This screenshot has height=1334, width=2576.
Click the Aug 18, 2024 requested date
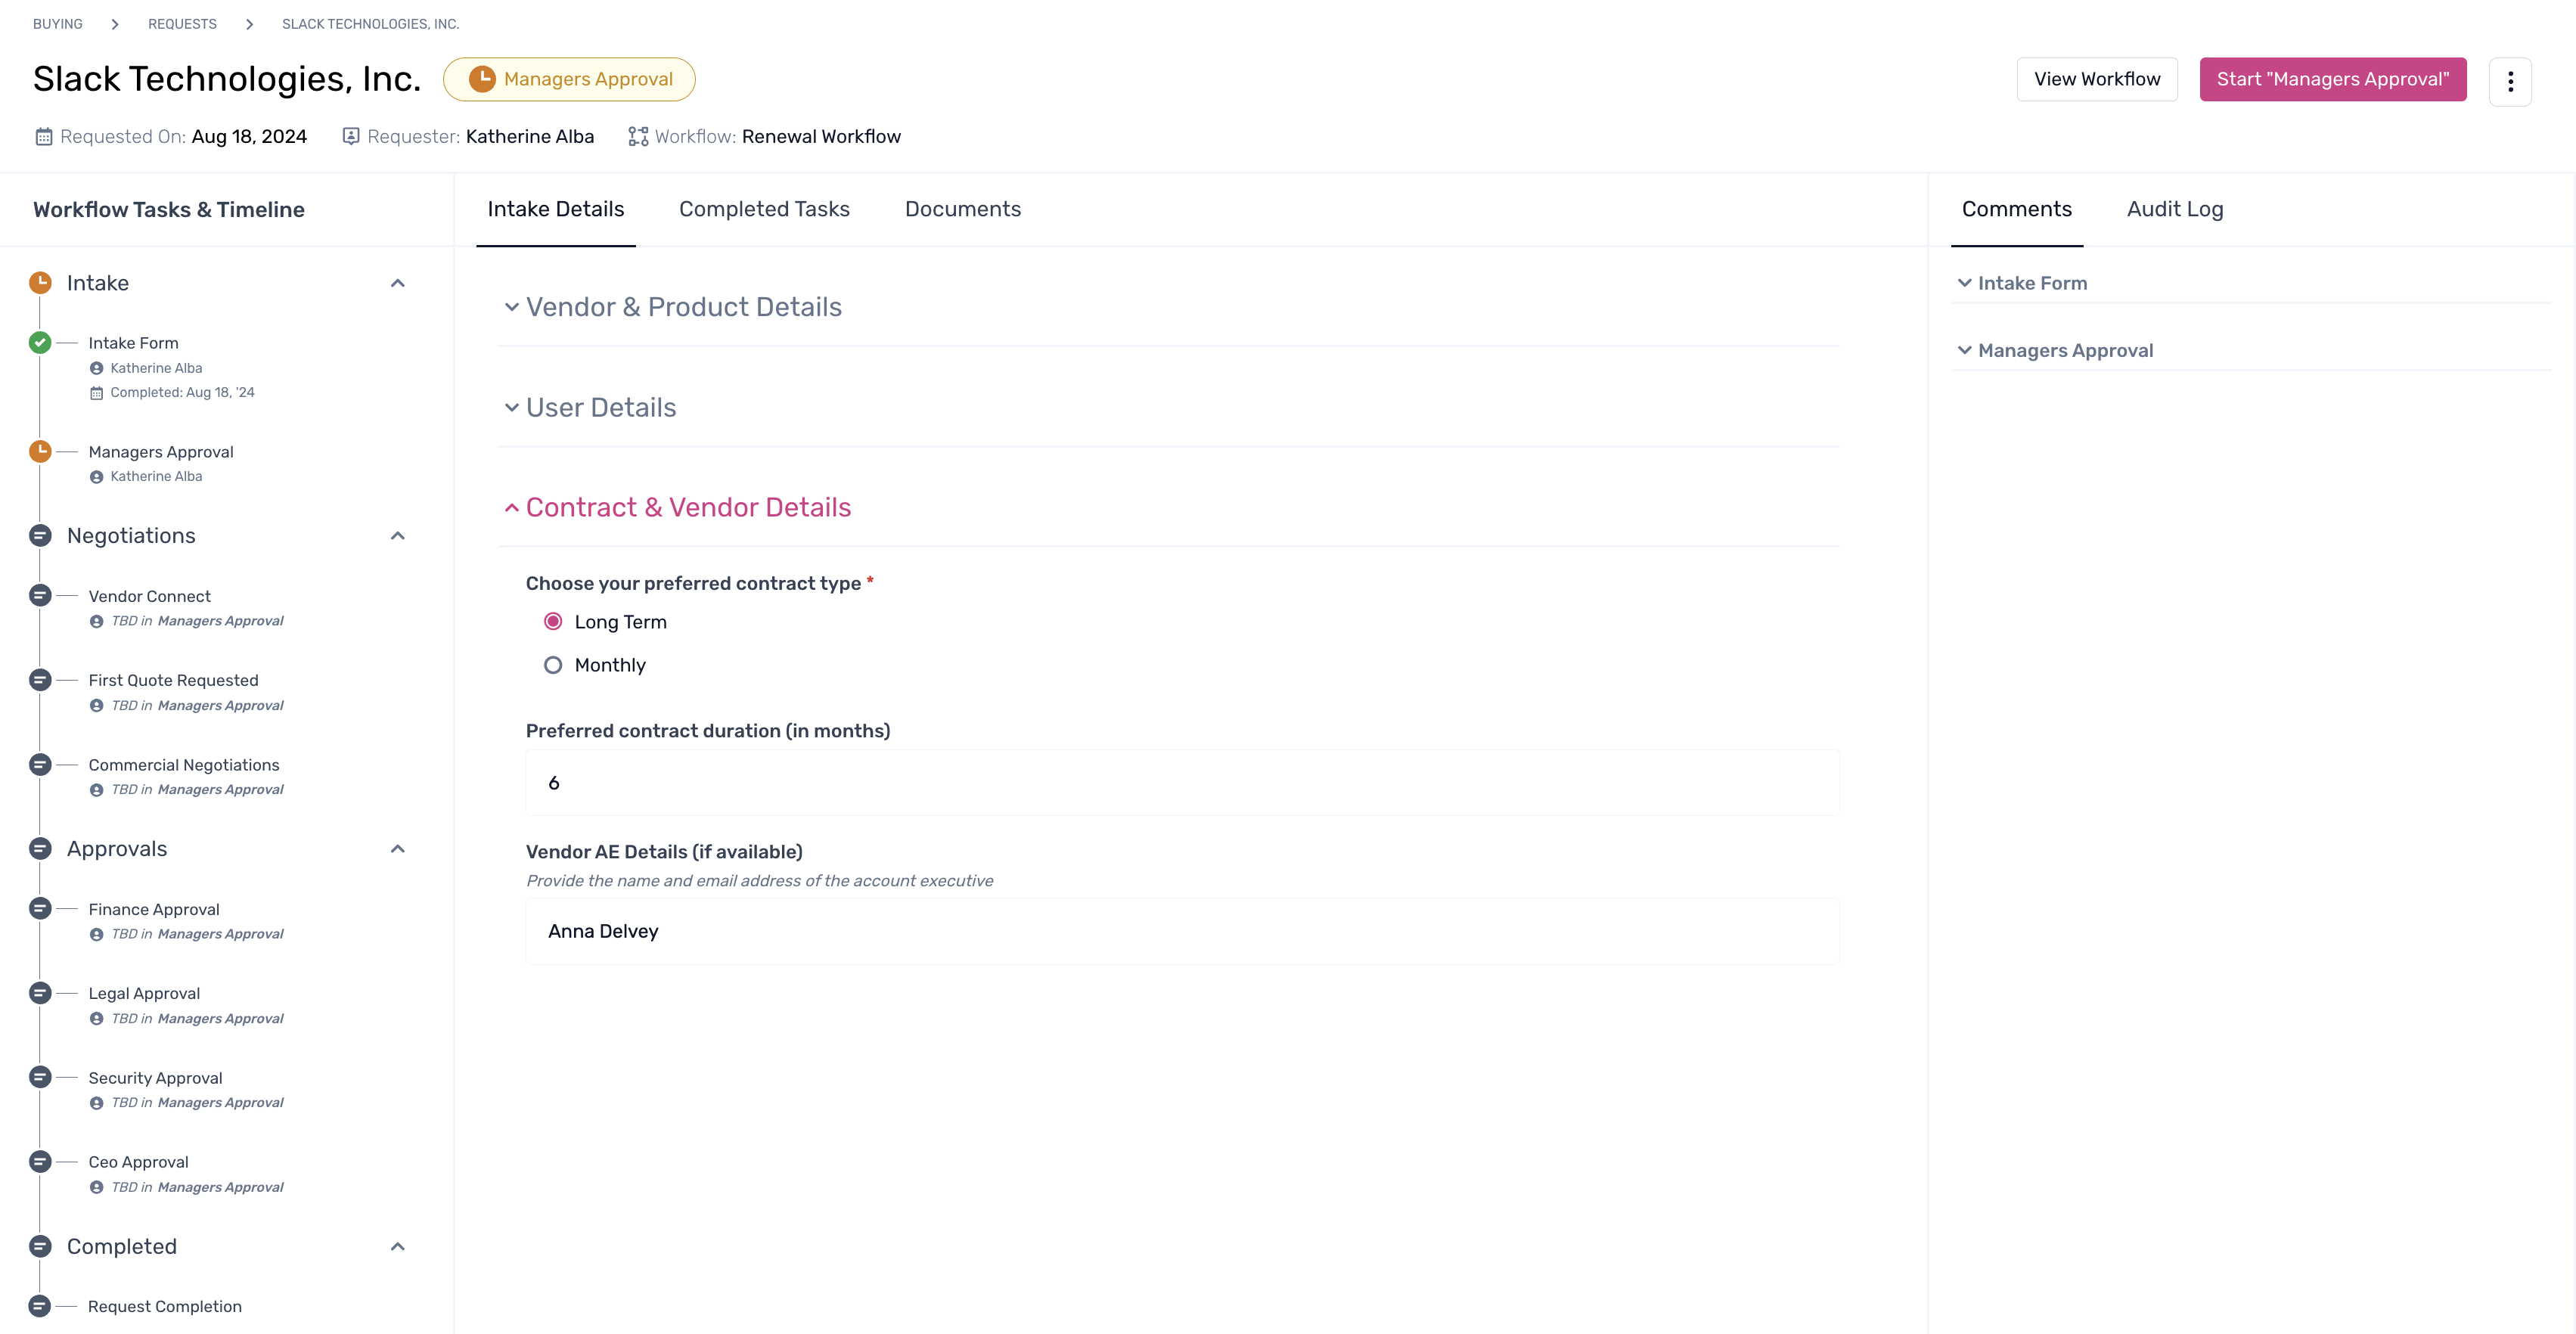pyautogui.click(x=249, y=137)
